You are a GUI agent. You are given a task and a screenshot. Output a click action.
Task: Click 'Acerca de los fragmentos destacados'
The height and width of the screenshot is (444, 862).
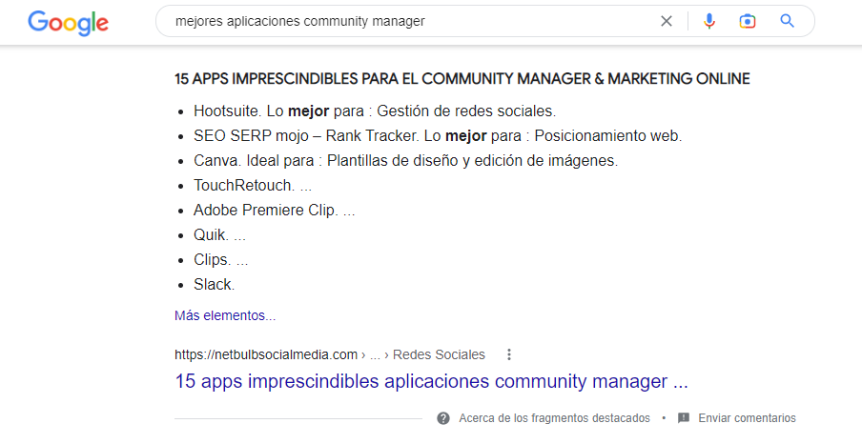point(554,418)
